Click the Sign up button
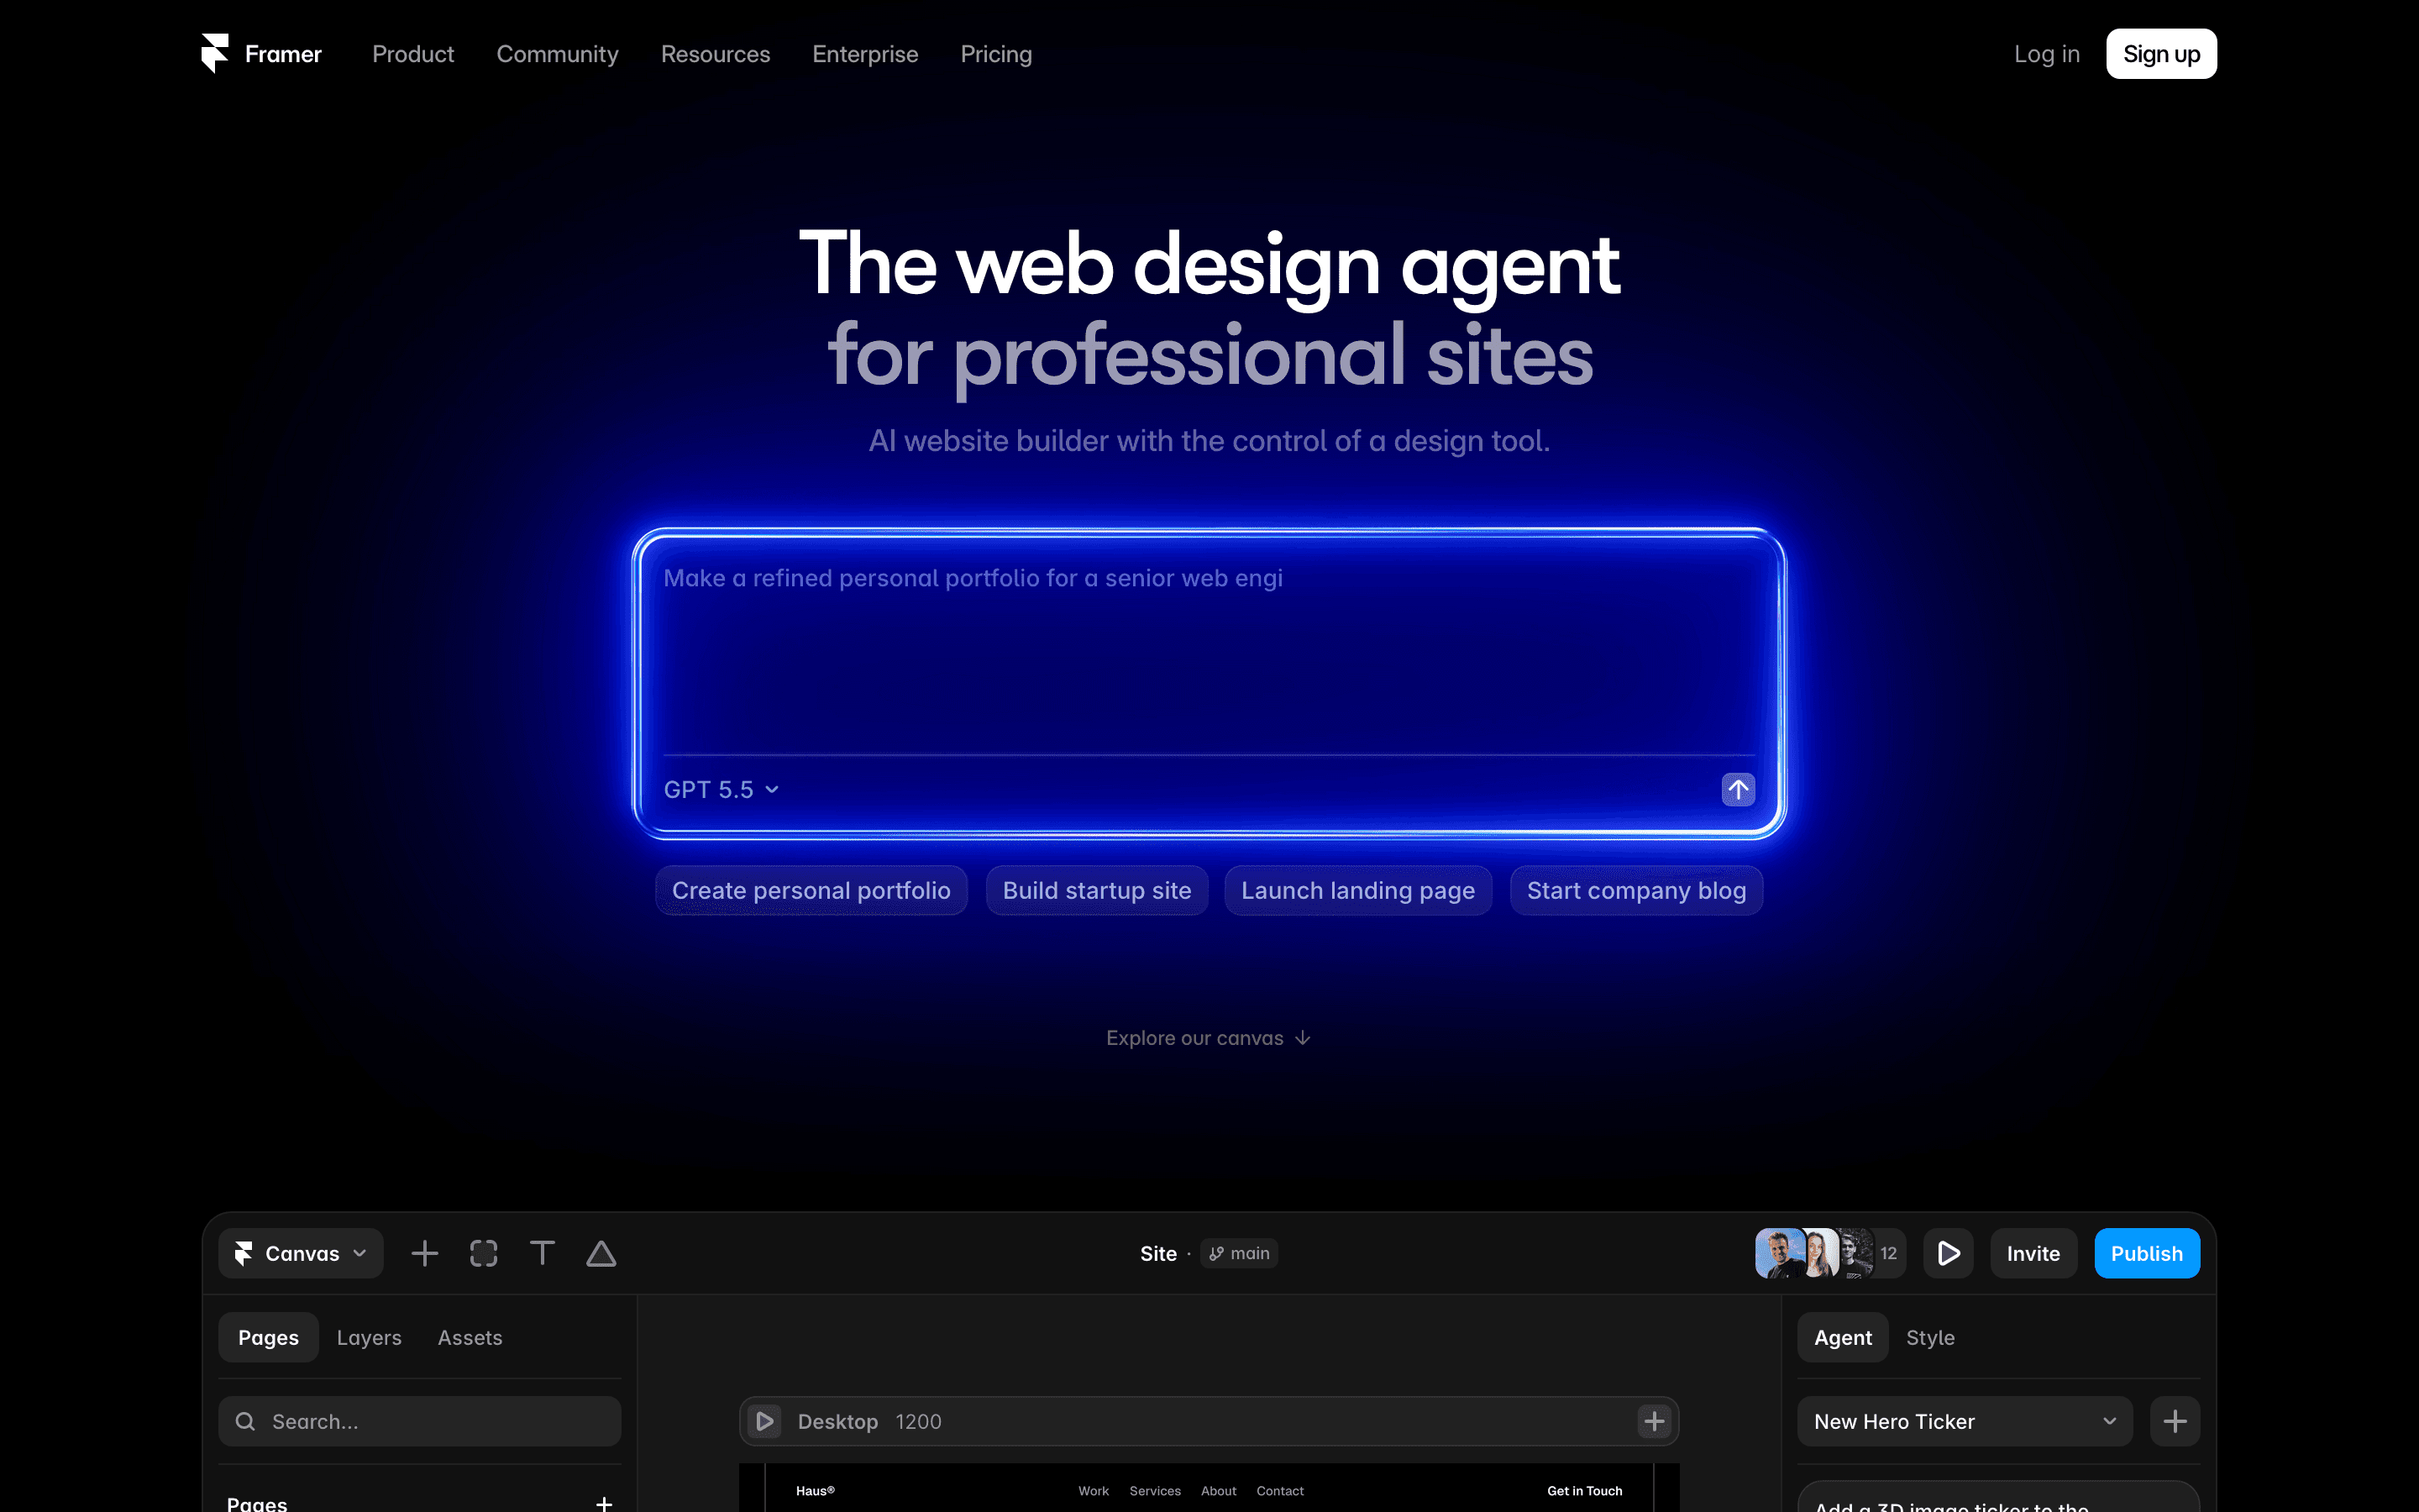This screenshot has width=2419, height=1512. pyautogui.click(x=2161, y=54)
